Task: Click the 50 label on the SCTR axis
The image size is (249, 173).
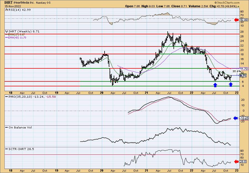Action: pyautogui.click(x=242, y=158)
